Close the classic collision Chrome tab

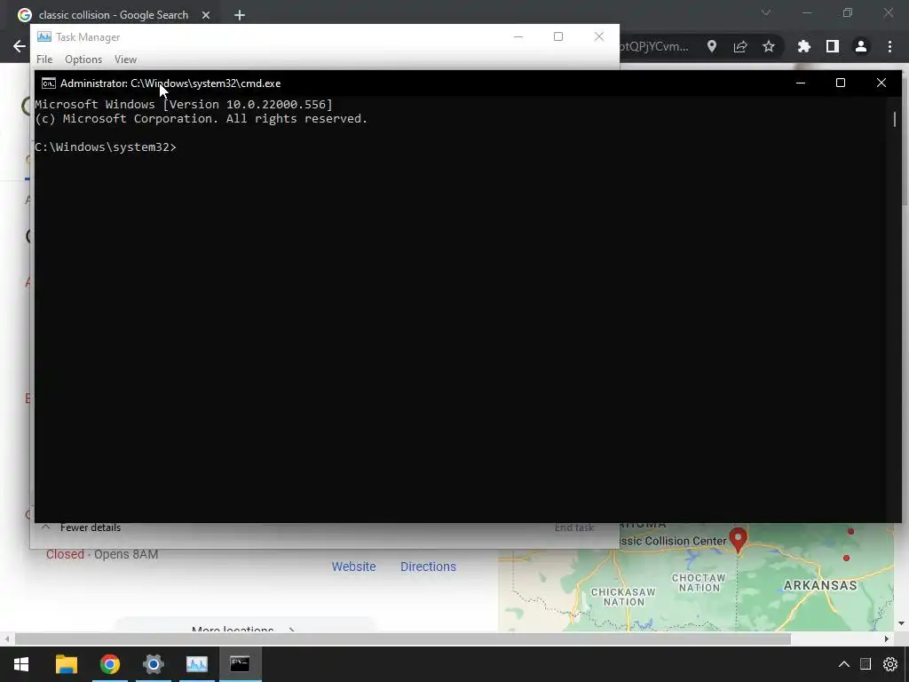point(206,15)
